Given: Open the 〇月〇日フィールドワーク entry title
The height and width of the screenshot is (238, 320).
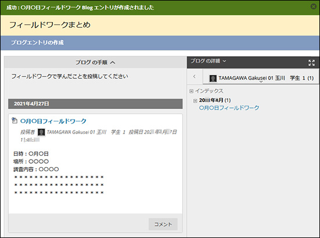Looking at the screenshot, I should pyautogui.click(x=54, y=121).
